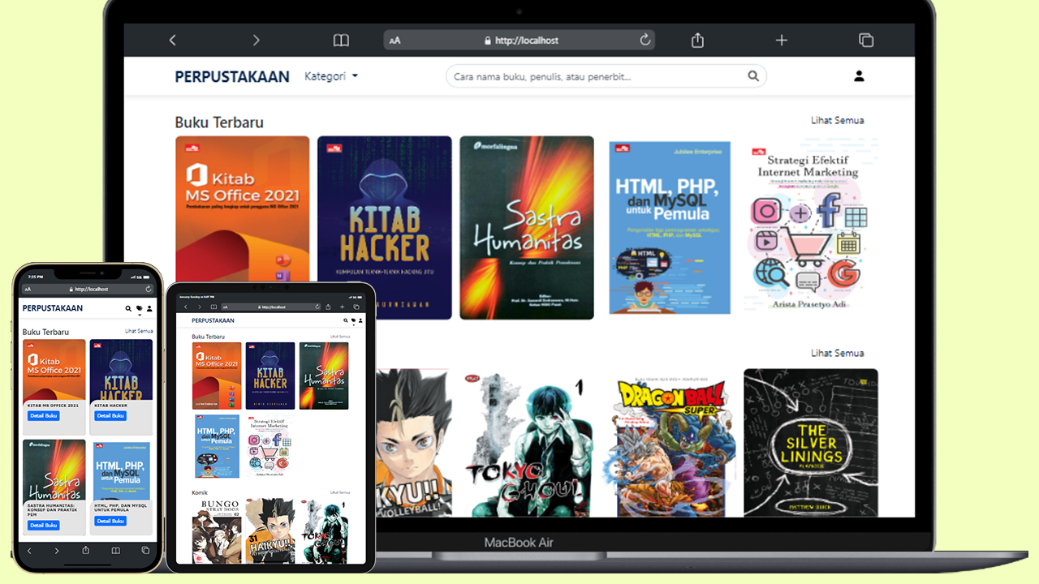Click Lihat Semua beside Buku Terbaru on laptop

point(838,120)
